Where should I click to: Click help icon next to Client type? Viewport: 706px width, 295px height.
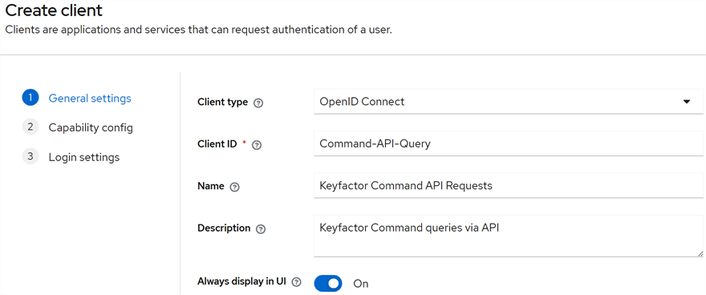click(x=258, y=103)
